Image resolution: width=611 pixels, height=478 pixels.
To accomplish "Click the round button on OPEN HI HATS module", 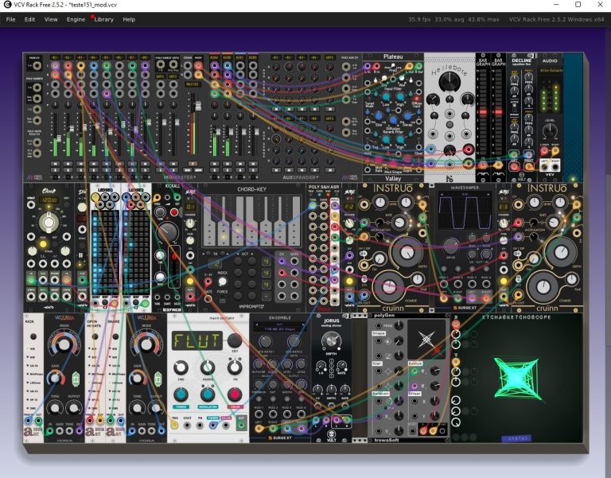I will click(95, 336).
